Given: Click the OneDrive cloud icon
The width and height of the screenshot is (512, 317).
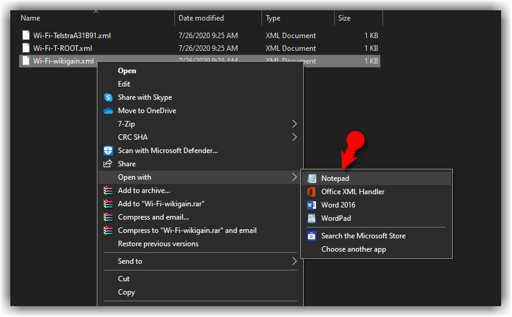Looking at the screenshot, I should pyautogui.click(x=108, y=111).
